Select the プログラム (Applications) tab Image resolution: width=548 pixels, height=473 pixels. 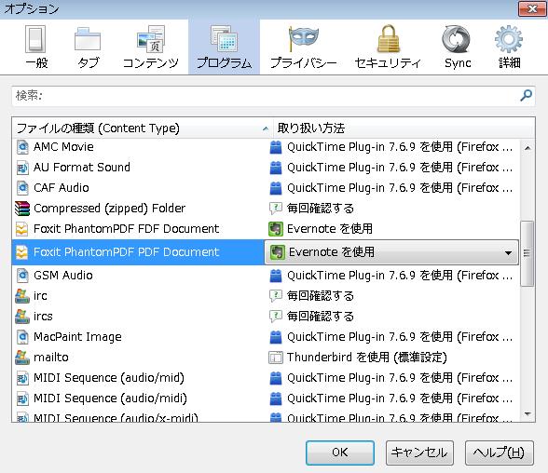[224, 47]
